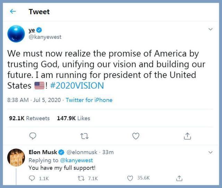Open Elon Musk's profile picture
This screenshot has width=222, height=188.
16,158
